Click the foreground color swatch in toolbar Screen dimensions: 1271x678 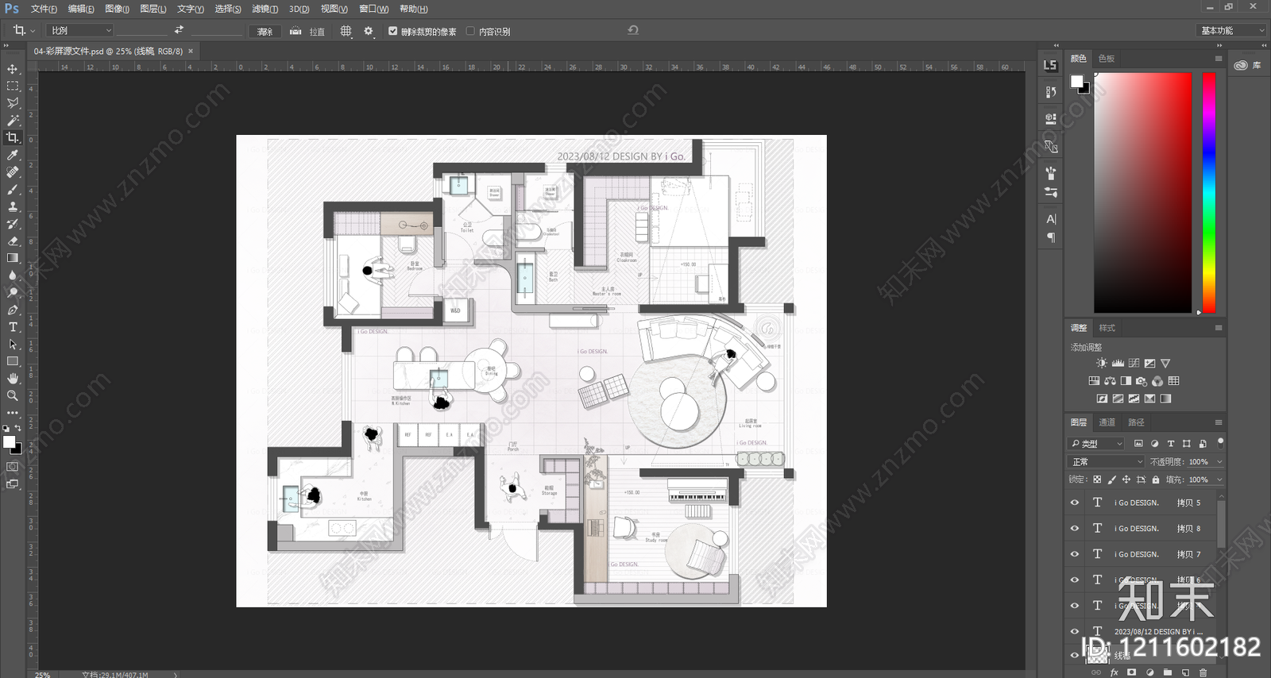pyautogui.click(x=9, y=441)
